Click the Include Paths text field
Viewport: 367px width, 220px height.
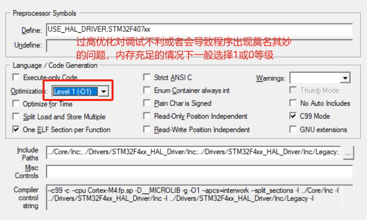coord(193,152)
